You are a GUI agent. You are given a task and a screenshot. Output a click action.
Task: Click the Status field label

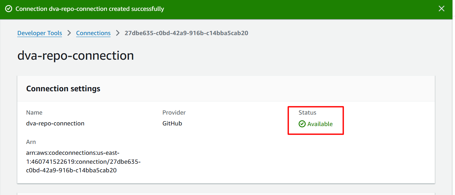click(307, 113)
